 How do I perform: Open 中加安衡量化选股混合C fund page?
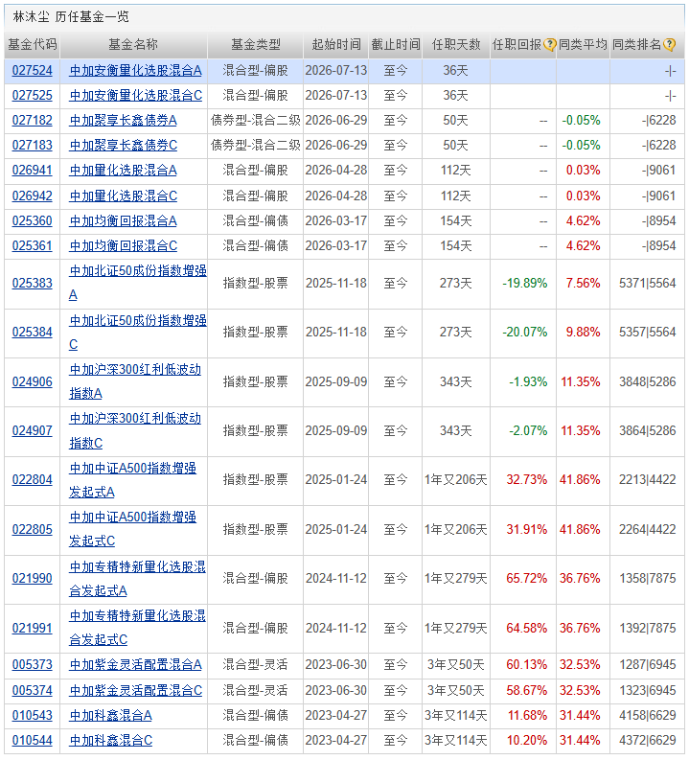[x=136, y=96]
